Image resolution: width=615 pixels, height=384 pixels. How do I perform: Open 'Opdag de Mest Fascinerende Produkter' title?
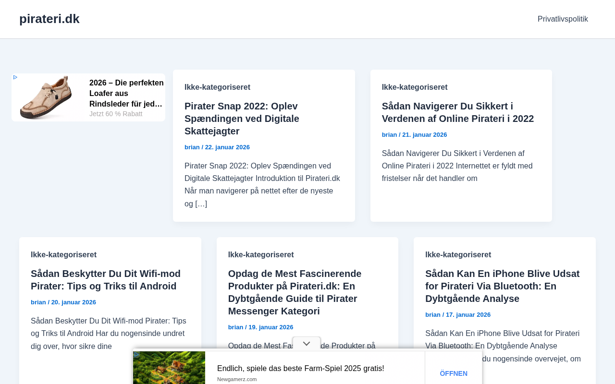tap(295, 292)
